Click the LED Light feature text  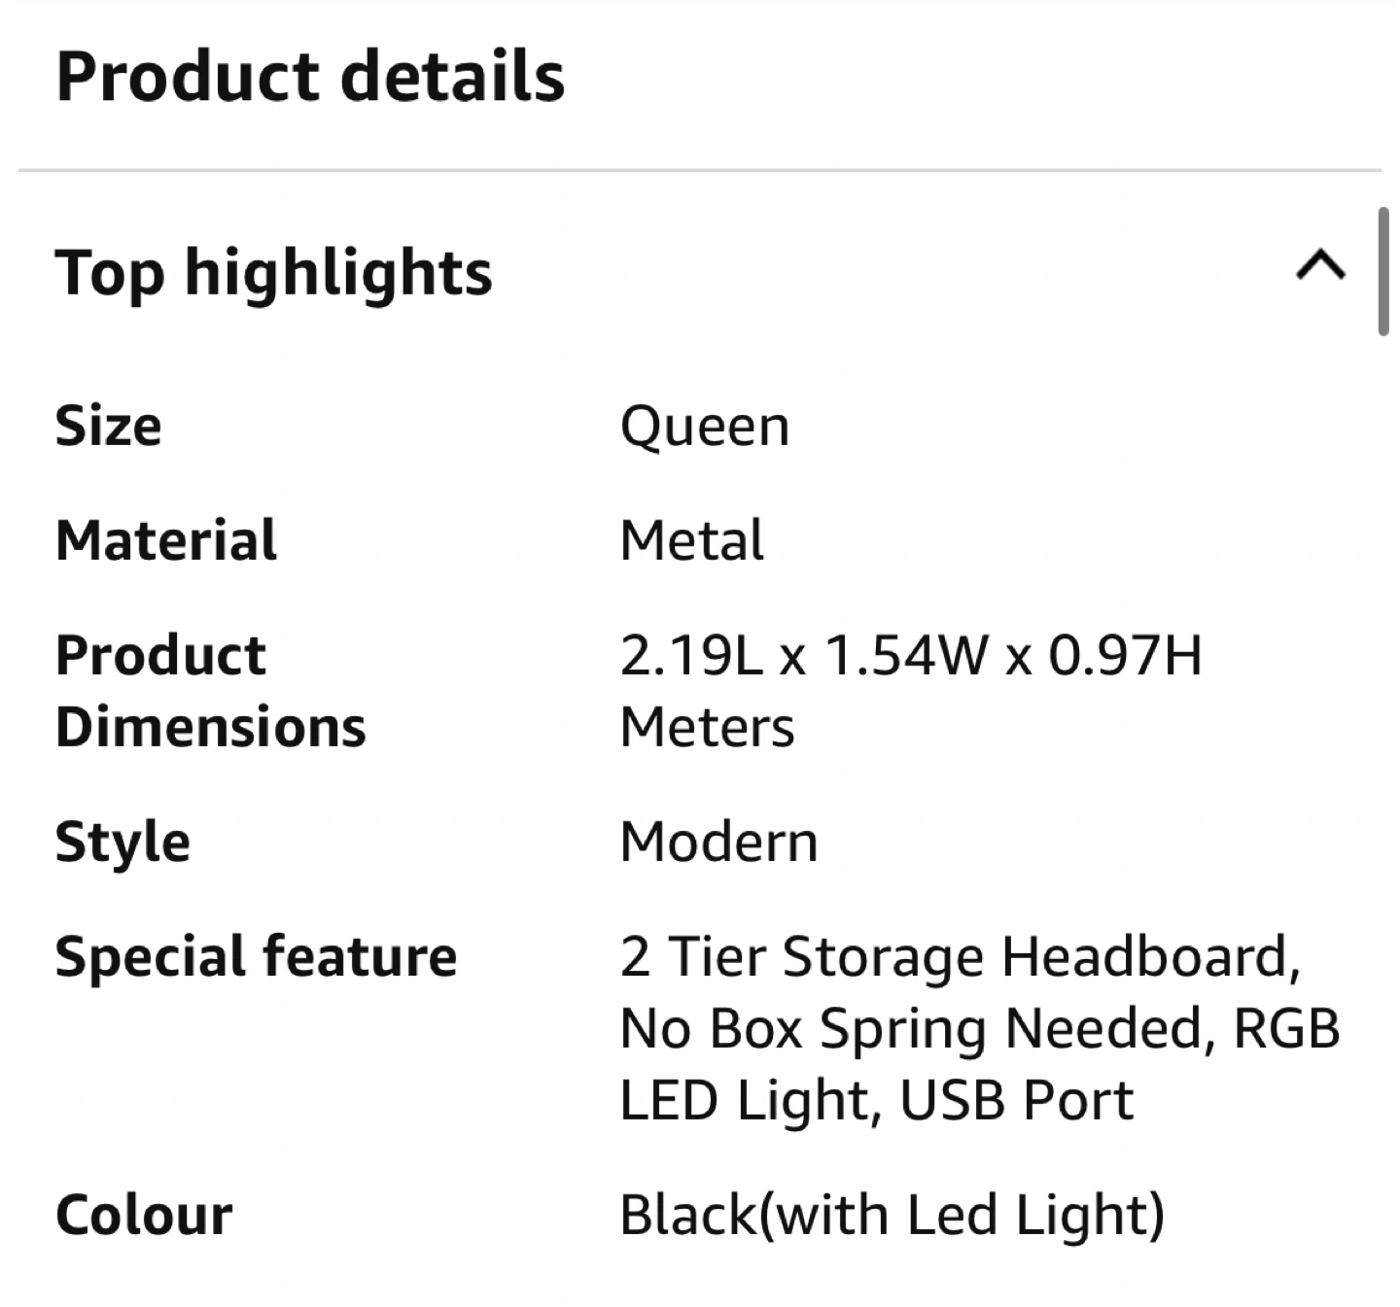[744, 1100]
